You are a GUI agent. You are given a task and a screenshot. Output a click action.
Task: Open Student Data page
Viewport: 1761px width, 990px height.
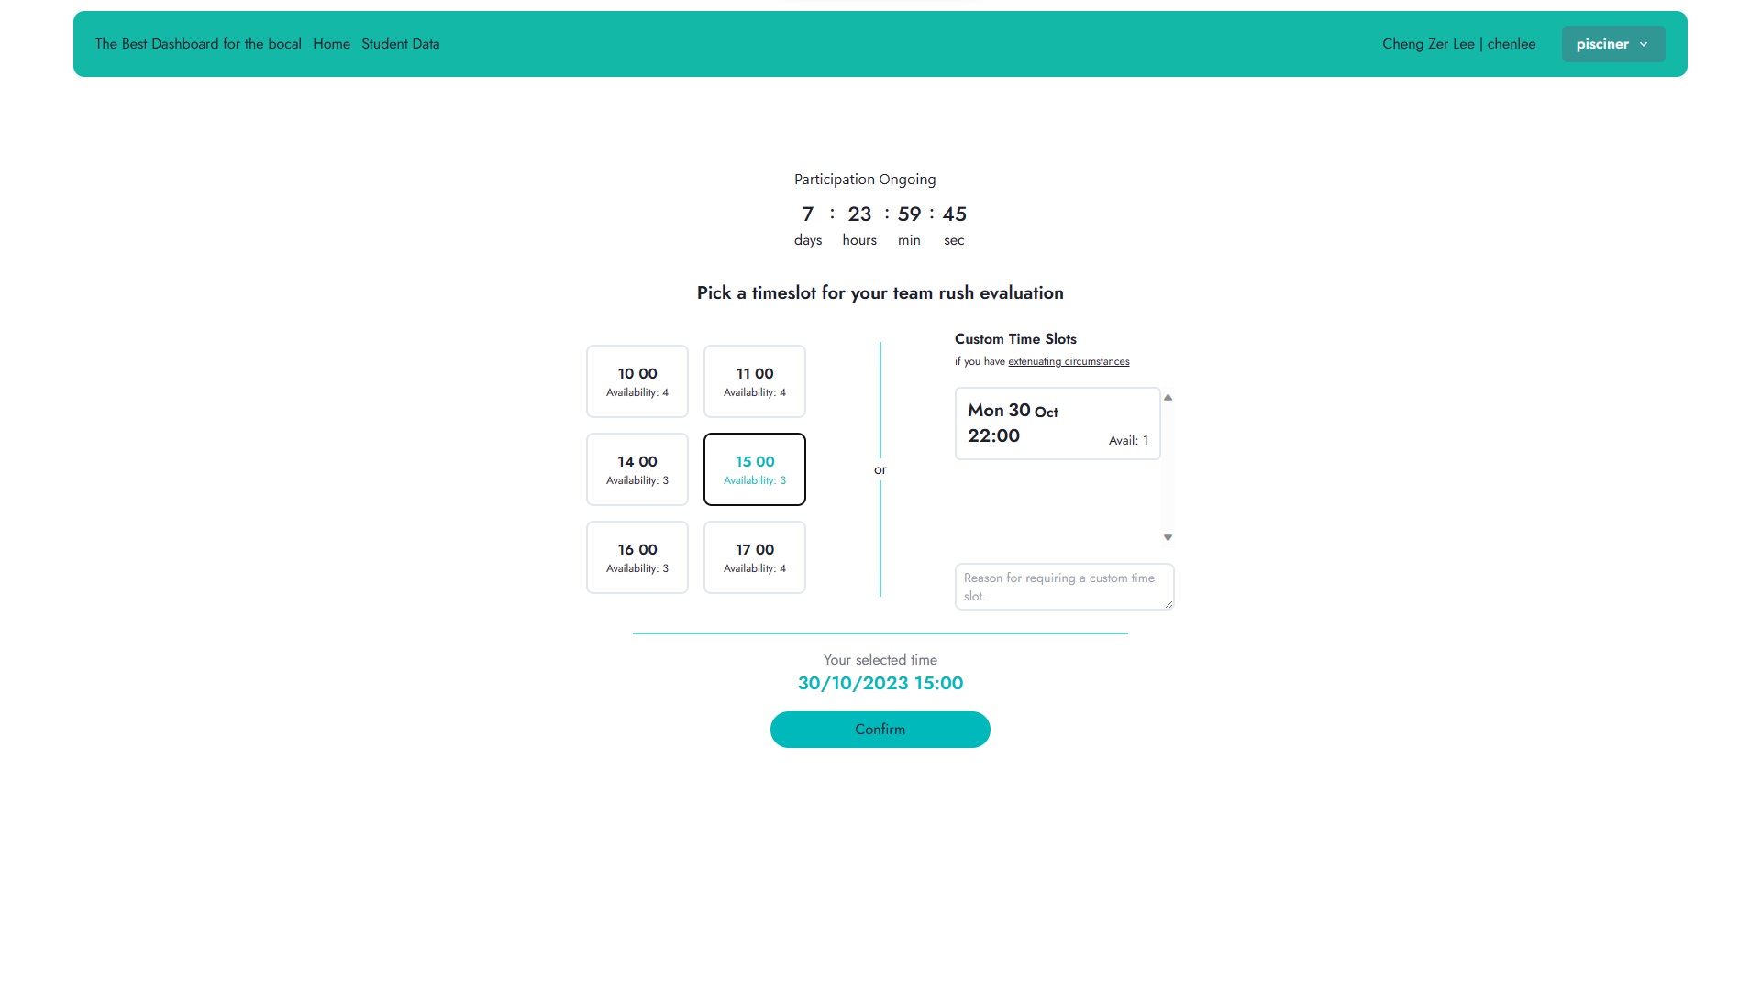click(400, 44)
